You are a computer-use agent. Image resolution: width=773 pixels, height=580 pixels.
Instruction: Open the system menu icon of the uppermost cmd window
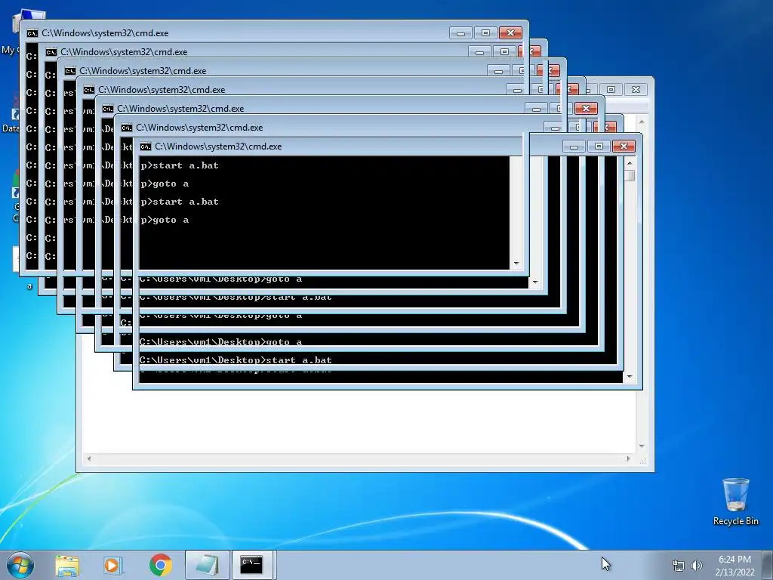pyautogui.click(x=32, y=33)
